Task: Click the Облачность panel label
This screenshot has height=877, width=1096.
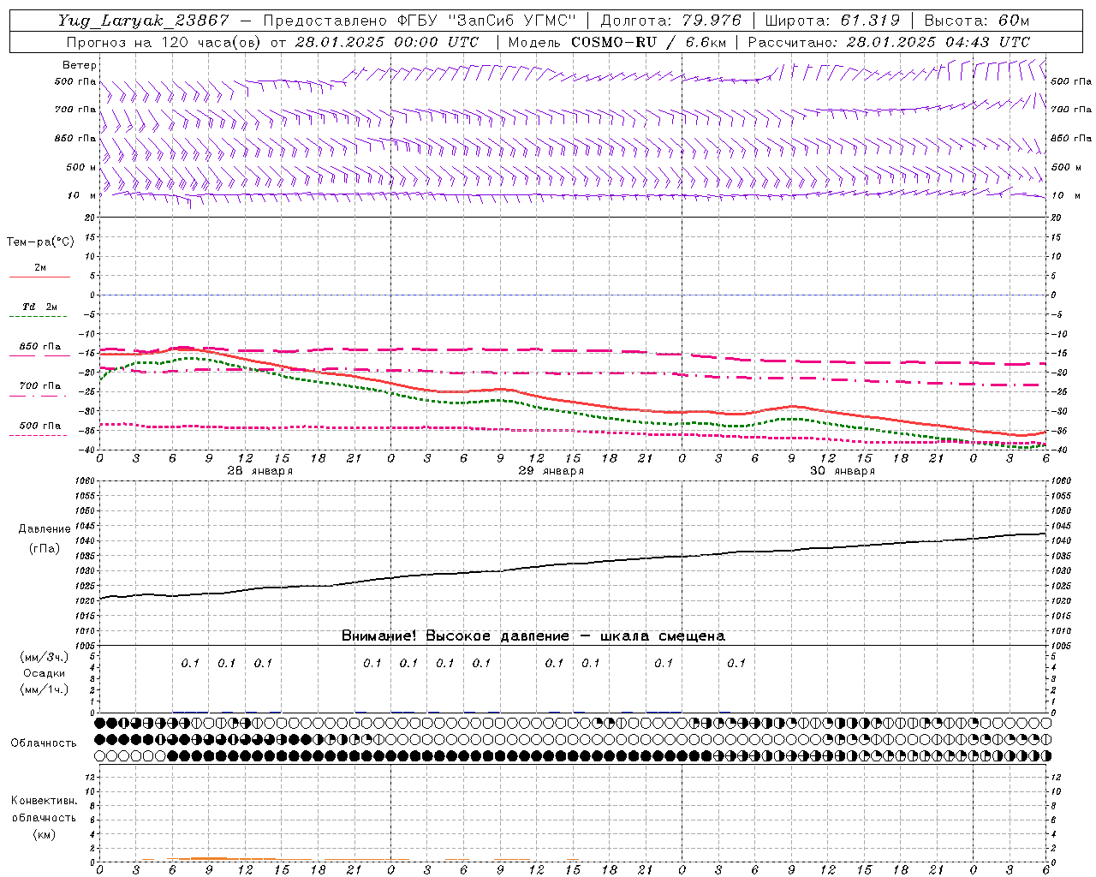Action: click(x=44, y=743)
